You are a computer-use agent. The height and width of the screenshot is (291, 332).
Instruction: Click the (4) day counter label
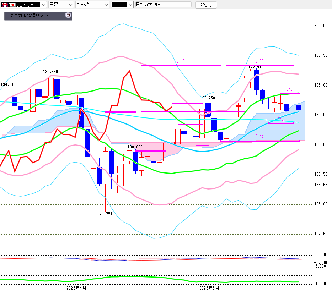289,89
